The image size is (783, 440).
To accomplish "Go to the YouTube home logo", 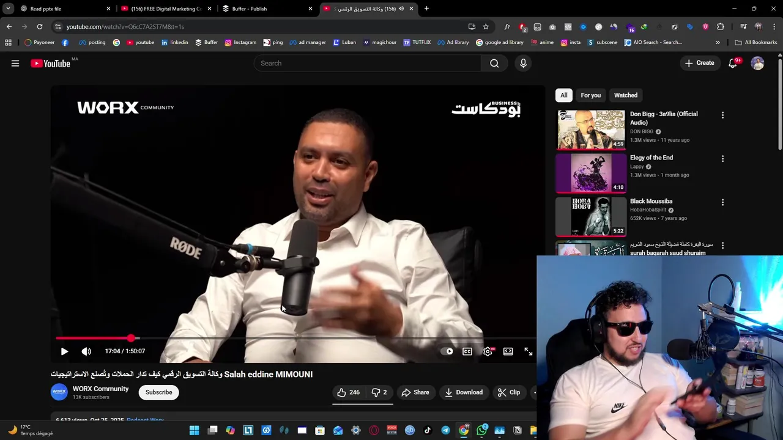I will coord(50,63).
